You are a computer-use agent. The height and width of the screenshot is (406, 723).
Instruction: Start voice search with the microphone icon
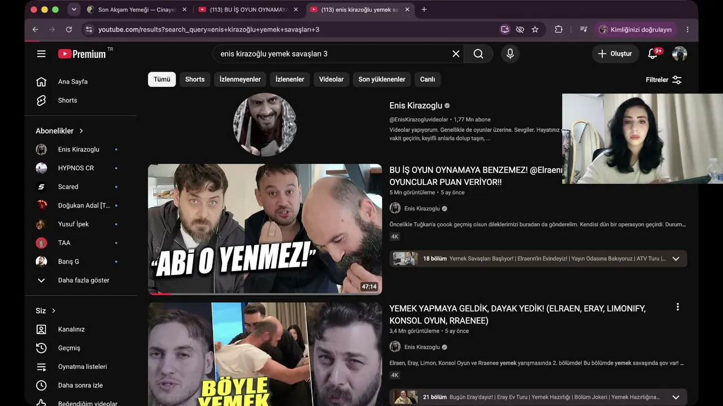click(510, 54)
